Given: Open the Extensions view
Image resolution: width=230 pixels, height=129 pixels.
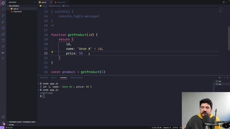Looking at the screenshot, I should [x=3, y=34].
